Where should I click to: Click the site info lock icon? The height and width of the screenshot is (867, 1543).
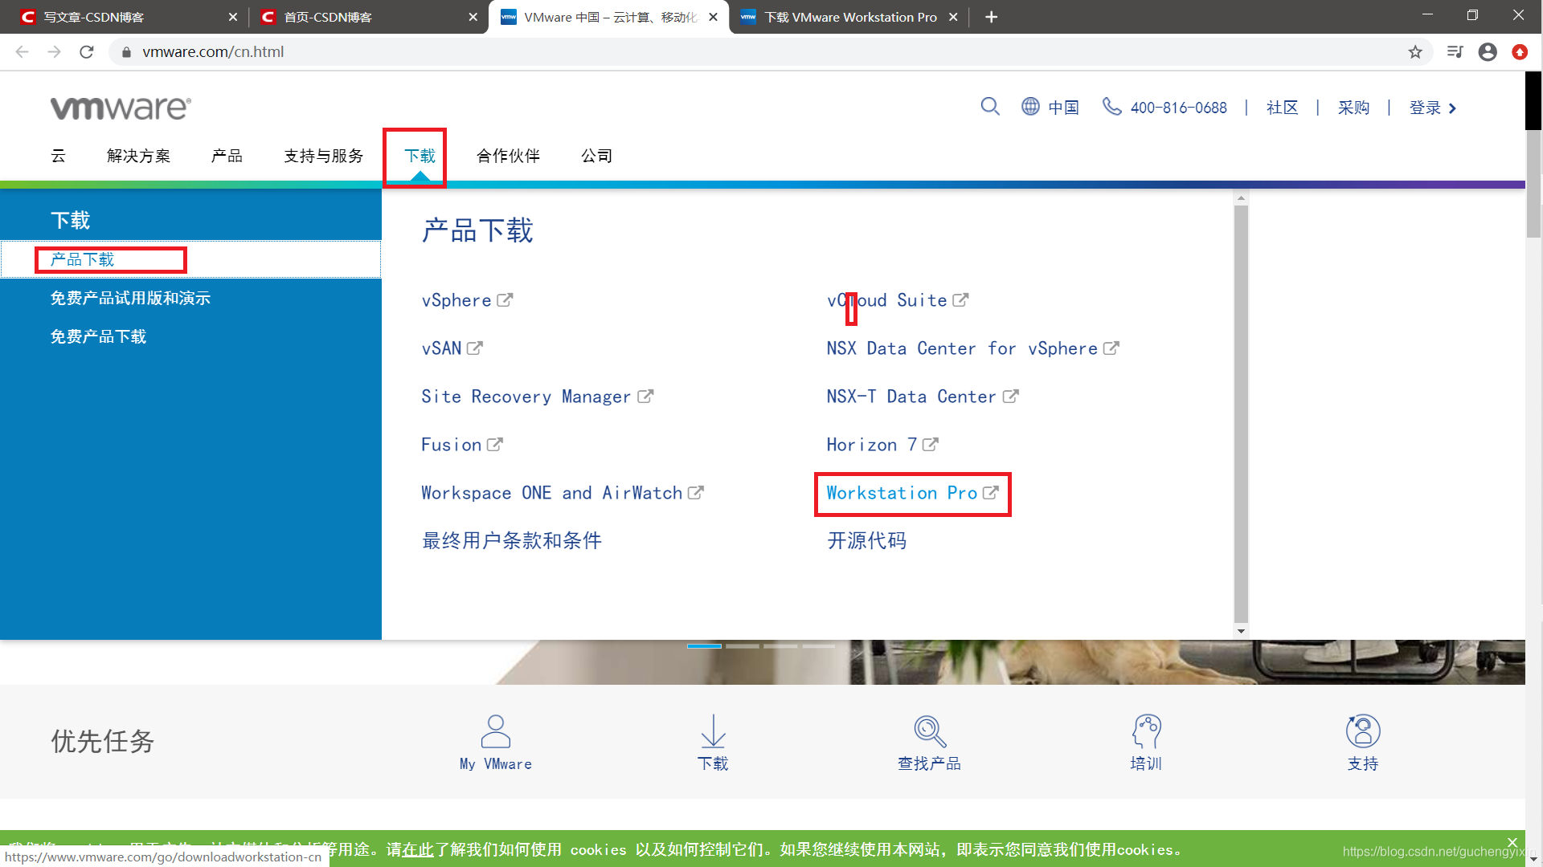pyautogui.click(x=126, y=52)
